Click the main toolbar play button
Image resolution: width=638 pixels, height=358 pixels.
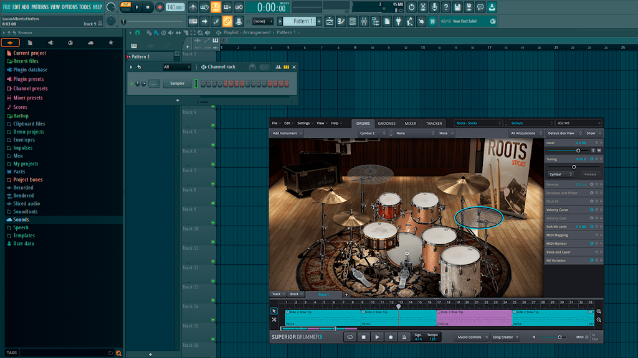(137, 7)
